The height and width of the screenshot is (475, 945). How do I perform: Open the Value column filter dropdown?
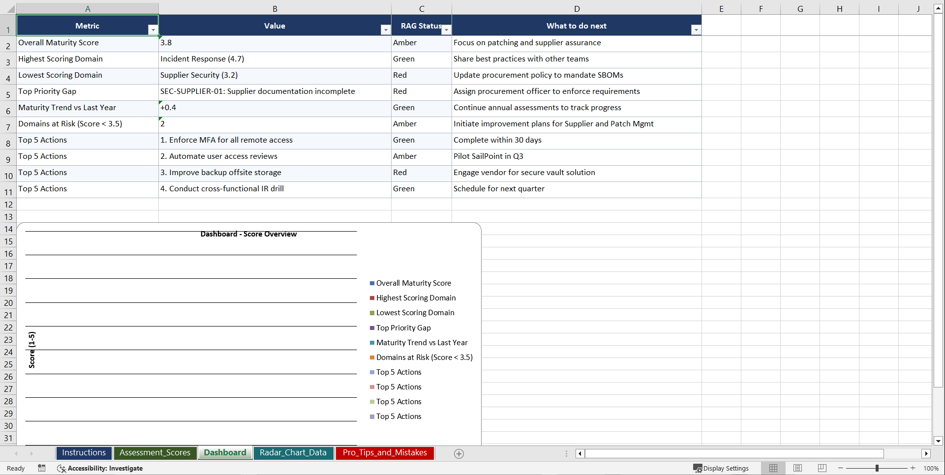click(385, 30)
